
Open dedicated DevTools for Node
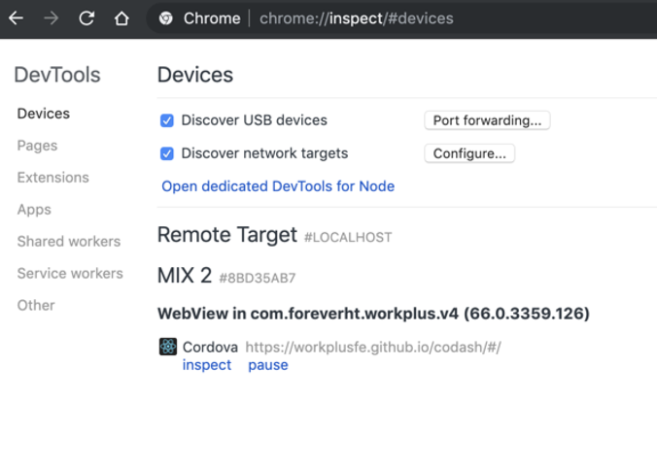coord(278,185)
